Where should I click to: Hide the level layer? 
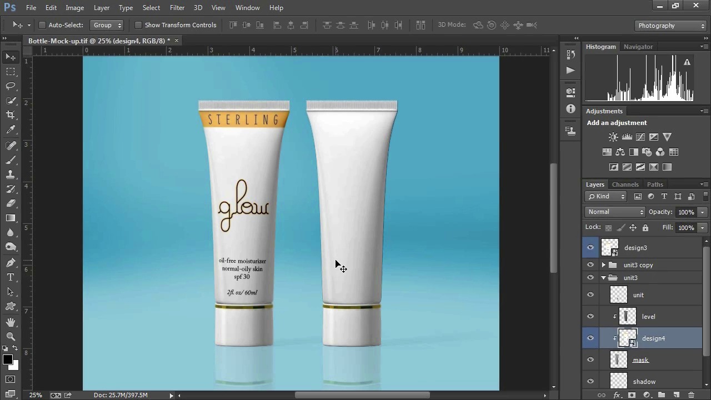pyautogui.click(x=590, y=317)
